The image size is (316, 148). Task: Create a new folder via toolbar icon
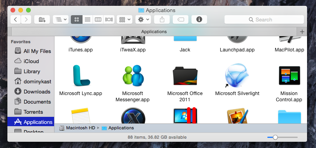42,19
